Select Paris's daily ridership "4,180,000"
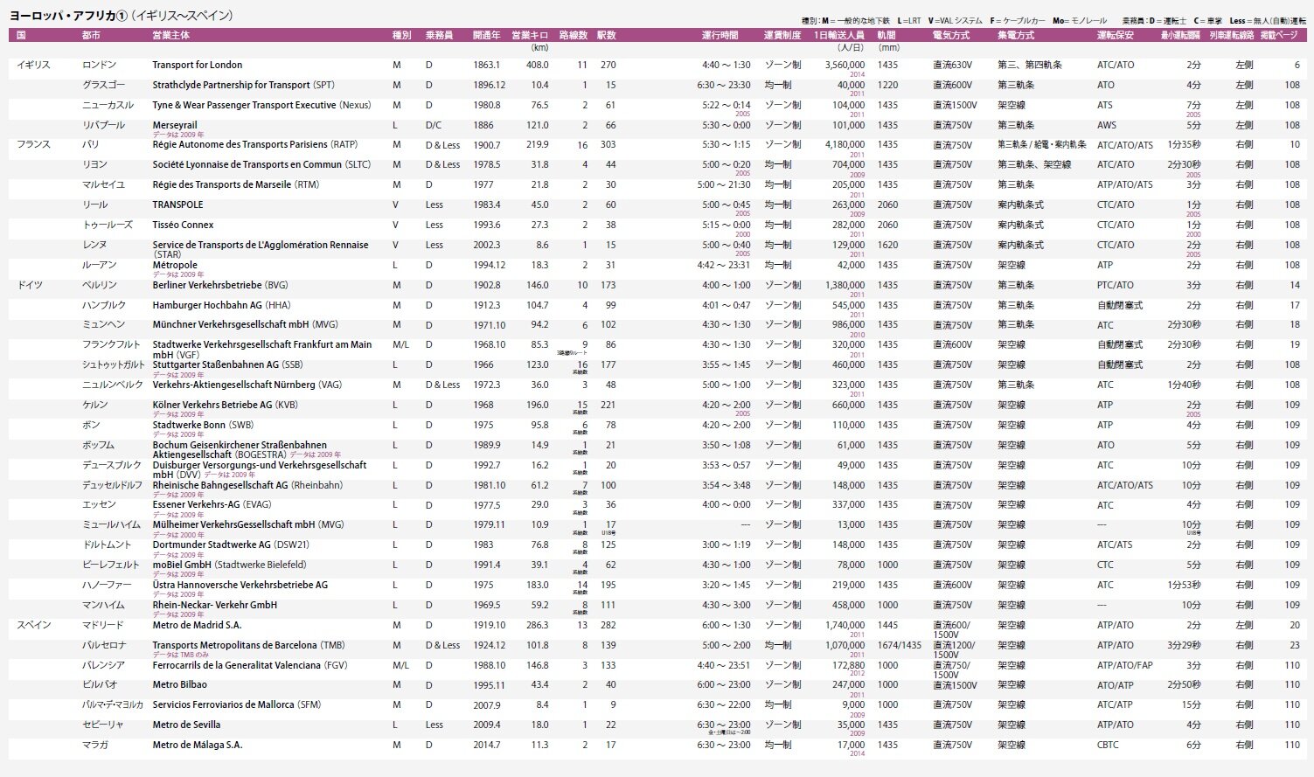The image size is (1314, 777). pos(845,145)
